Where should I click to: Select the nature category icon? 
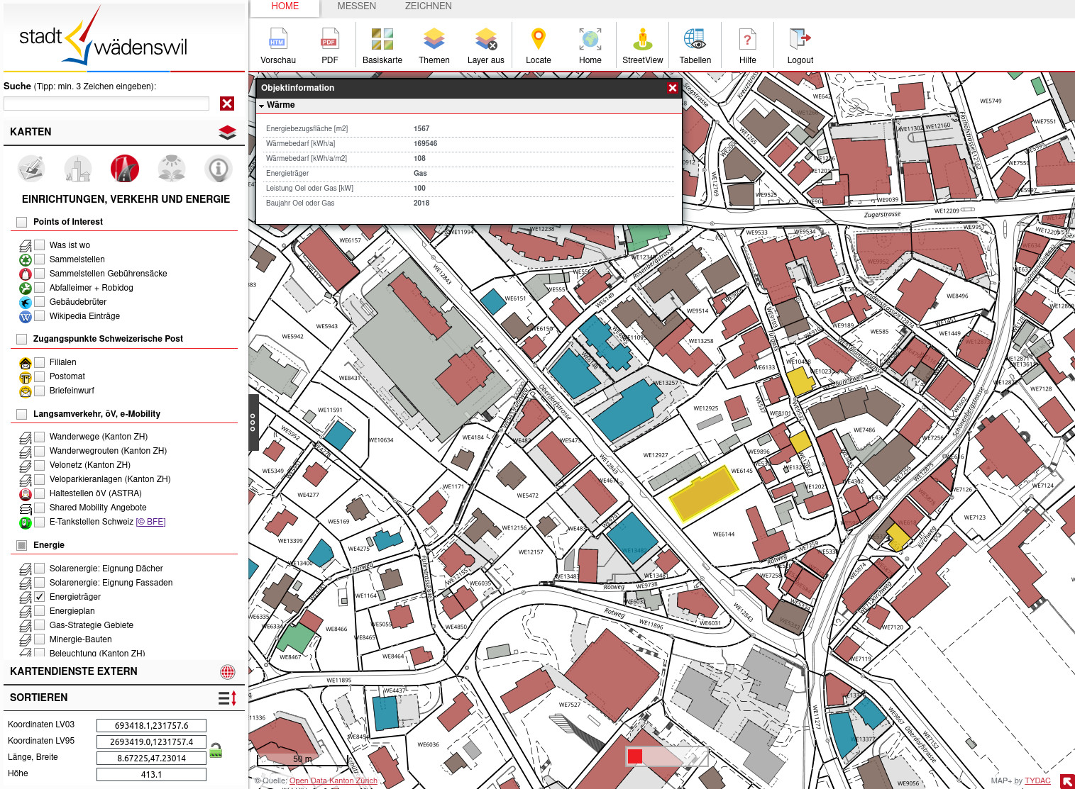pyautogui.click(x=172, y=169)
